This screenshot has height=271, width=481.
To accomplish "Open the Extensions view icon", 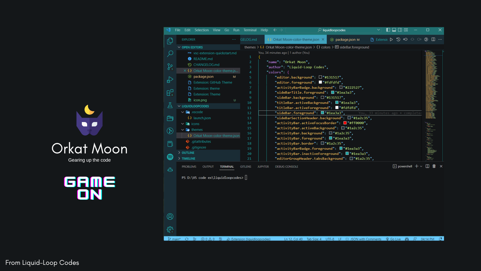I will (x=170, y=92).
